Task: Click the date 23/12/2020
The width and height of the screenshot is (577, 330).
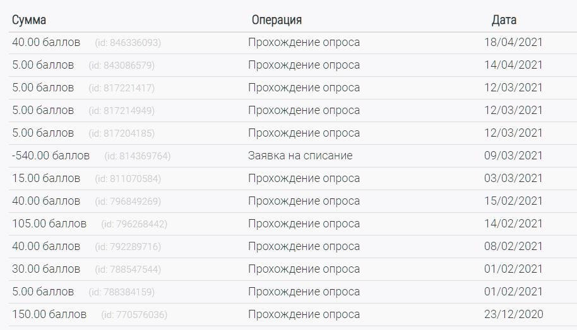Action: tap(513, 314)
